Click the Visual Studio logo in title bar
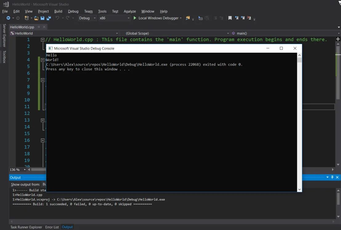The height and width of the screenshot is (230, 341). pos(6,4)
